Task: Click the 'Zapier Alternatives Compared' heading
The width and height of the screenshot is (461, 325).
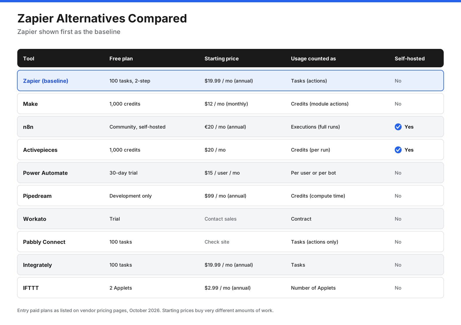Action: (102, 18)
